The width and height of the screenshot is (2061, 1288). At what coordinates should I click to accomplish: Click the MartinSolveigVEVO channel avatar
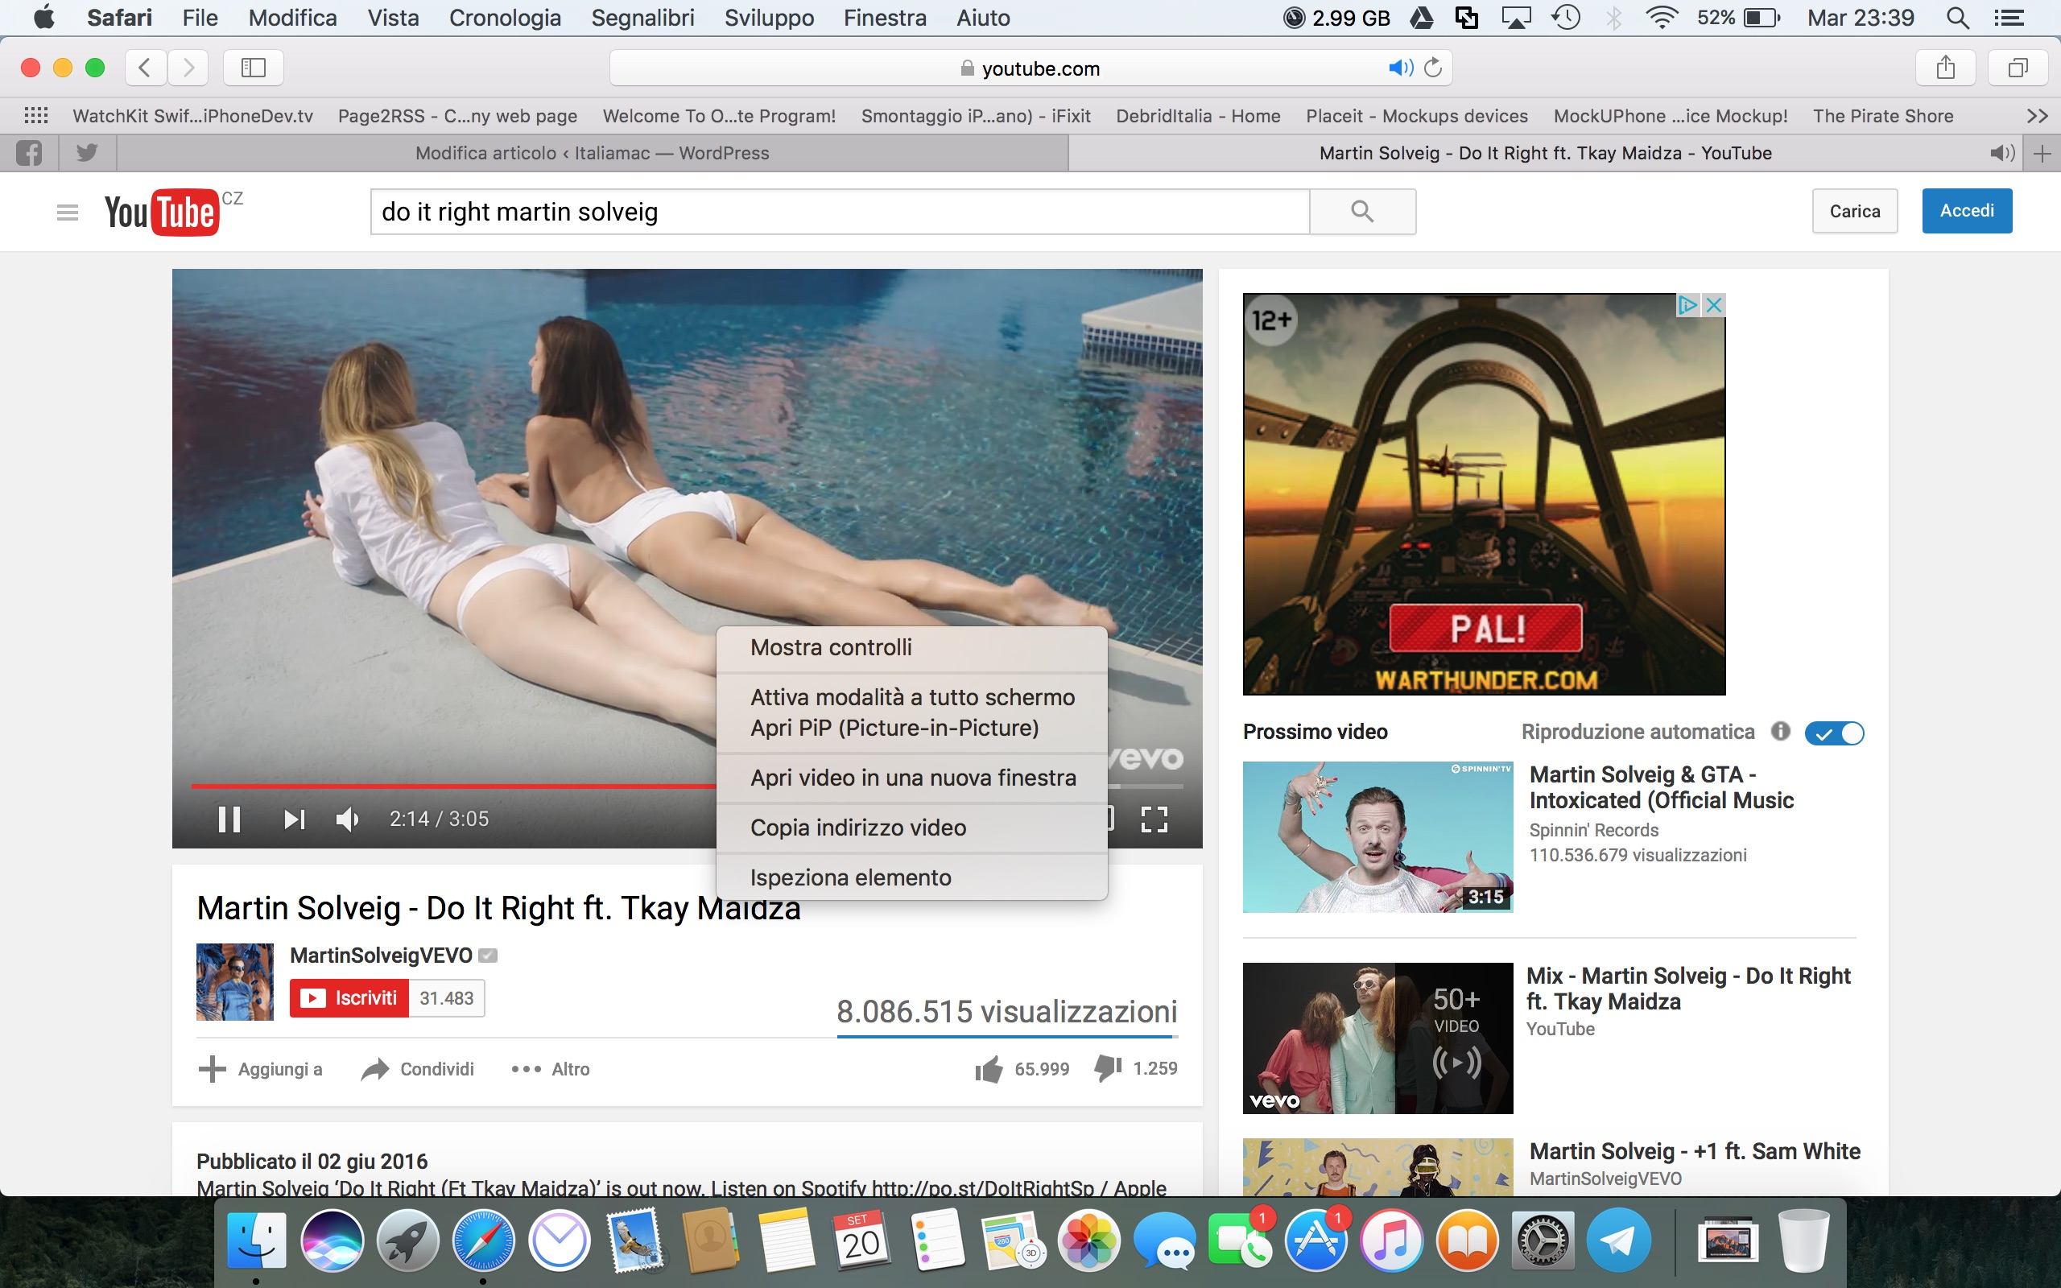pyautogui.click(x=235, y=981)
